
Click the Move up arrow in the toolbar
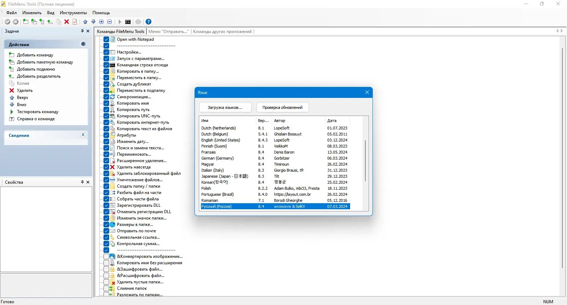click(x=85, y=22)
